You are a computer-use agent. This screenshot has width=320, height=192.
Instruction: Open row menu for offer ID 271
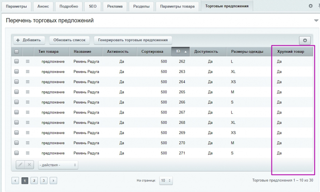click(x=27, y=153)
